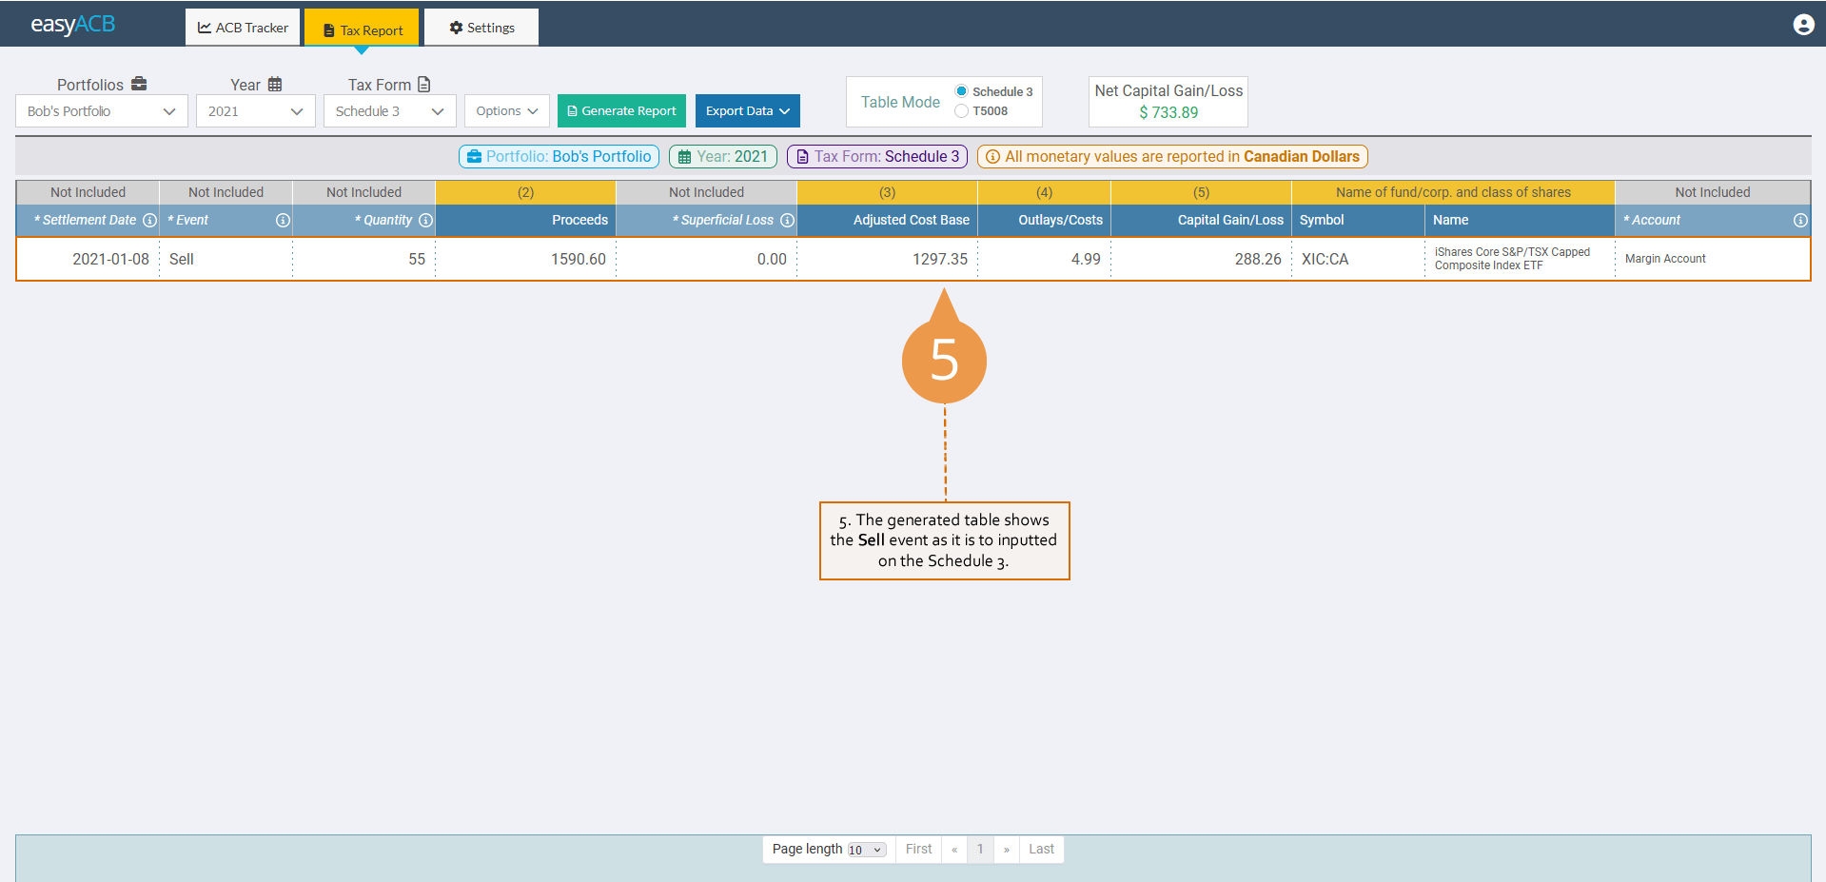Click the Export Data button
This screenshot has height=882, width=1826.
click(x=747, y=111)
